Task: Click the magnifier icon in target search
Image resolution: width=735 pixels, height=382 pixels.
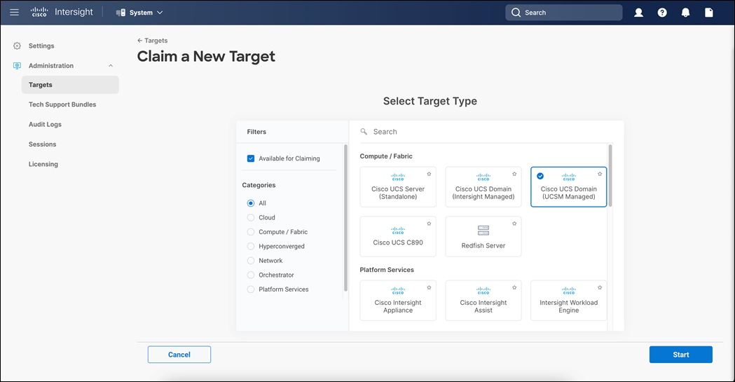Action: click(x=364, y=132)
